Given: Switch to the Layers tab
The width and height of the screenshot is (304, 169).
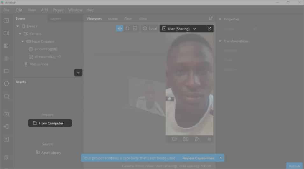Looking at the screenshot, I should click(x=55, y=19).
